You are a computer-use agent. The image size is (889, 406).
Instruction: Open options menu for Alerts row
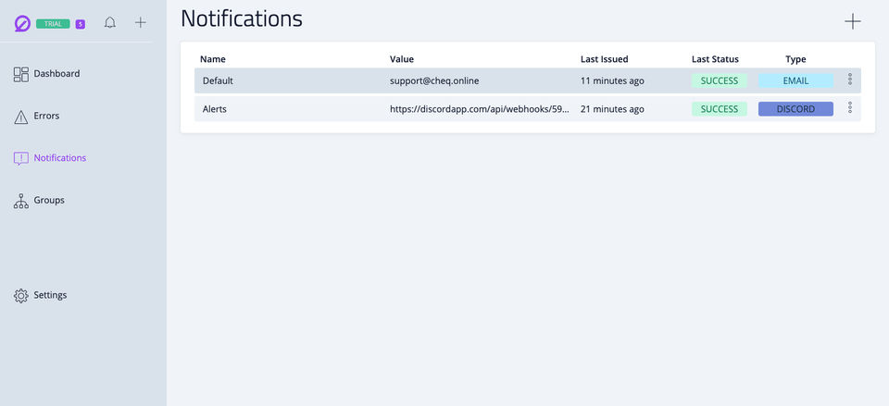point(850,109)
